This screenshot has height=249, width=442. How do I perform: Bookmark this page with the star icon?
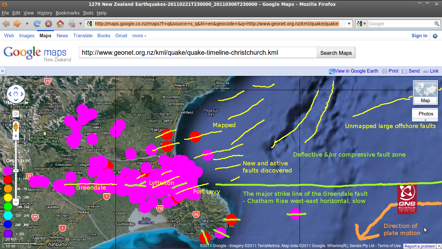pos(343,24)
